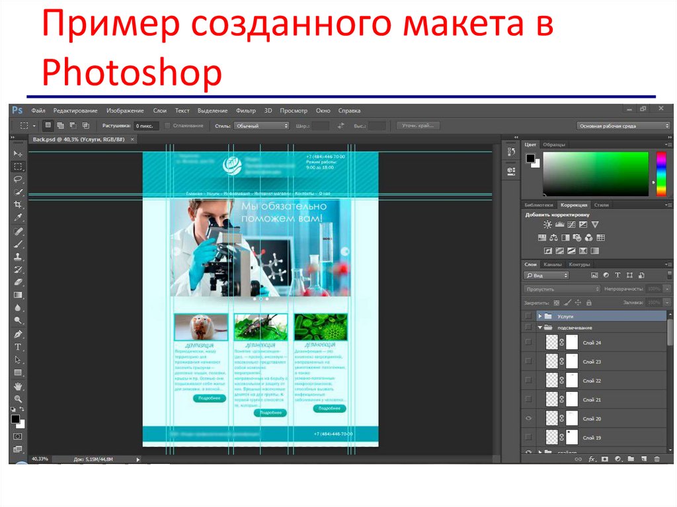Click the layer style fx icon
The height and width of the screenshot is (507, 677).
(591, 458)
